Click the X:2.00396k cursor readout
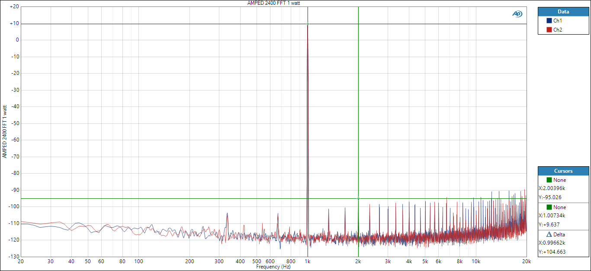This screenshot has width=591, height=271. click(x=552, y=188)
